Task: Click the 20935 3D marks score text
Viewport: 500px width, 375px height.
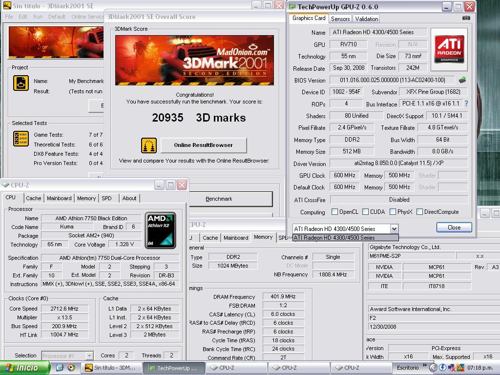Action: (199, 118)
